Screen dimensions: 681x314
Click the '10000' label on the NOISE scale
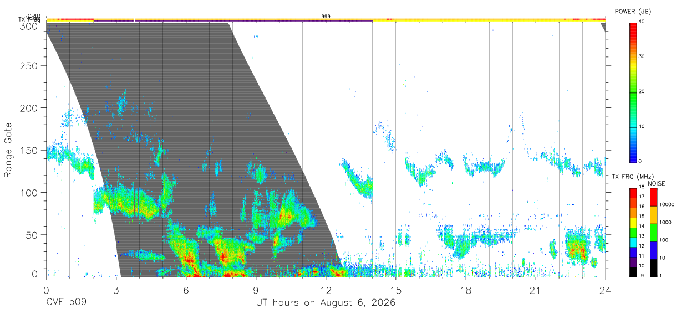667,204
